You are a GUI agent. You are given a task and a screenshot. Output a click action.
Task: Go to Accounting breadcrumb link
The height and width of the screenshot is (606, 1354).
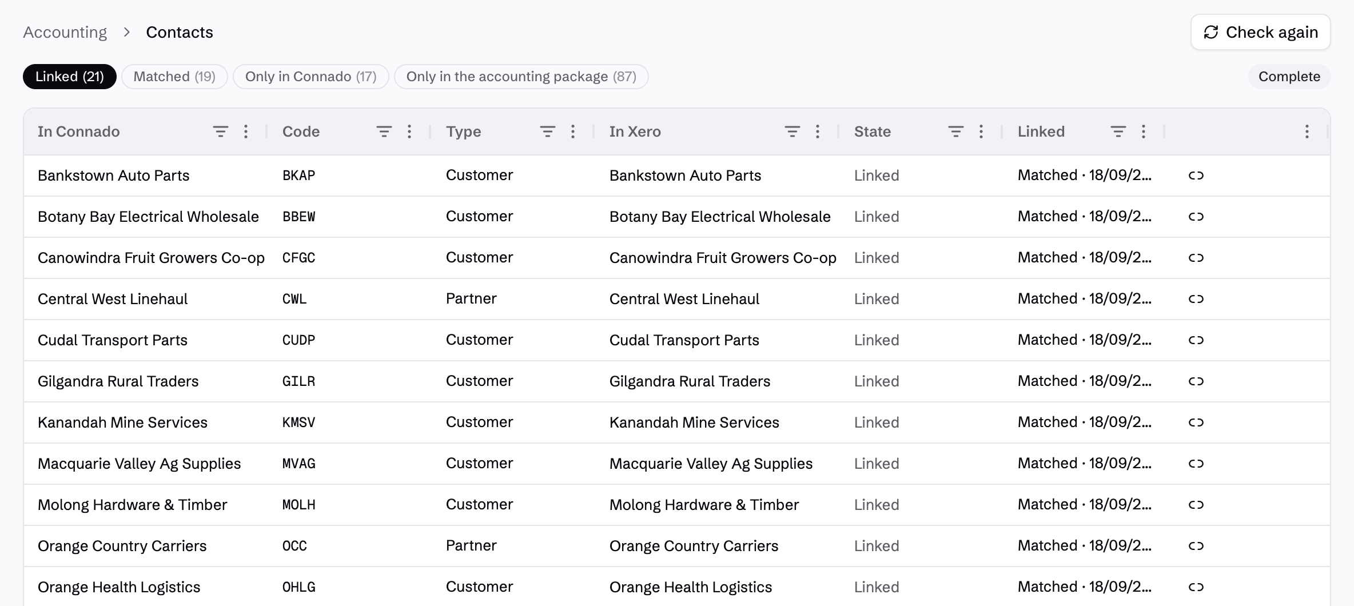(x=65, y=32)
